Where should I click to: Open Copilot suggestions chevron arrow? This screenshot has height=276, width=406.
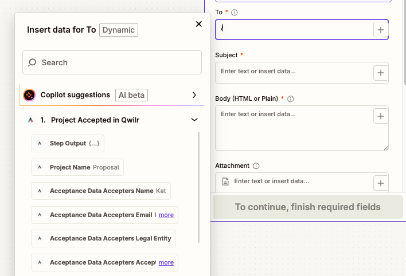194,95
